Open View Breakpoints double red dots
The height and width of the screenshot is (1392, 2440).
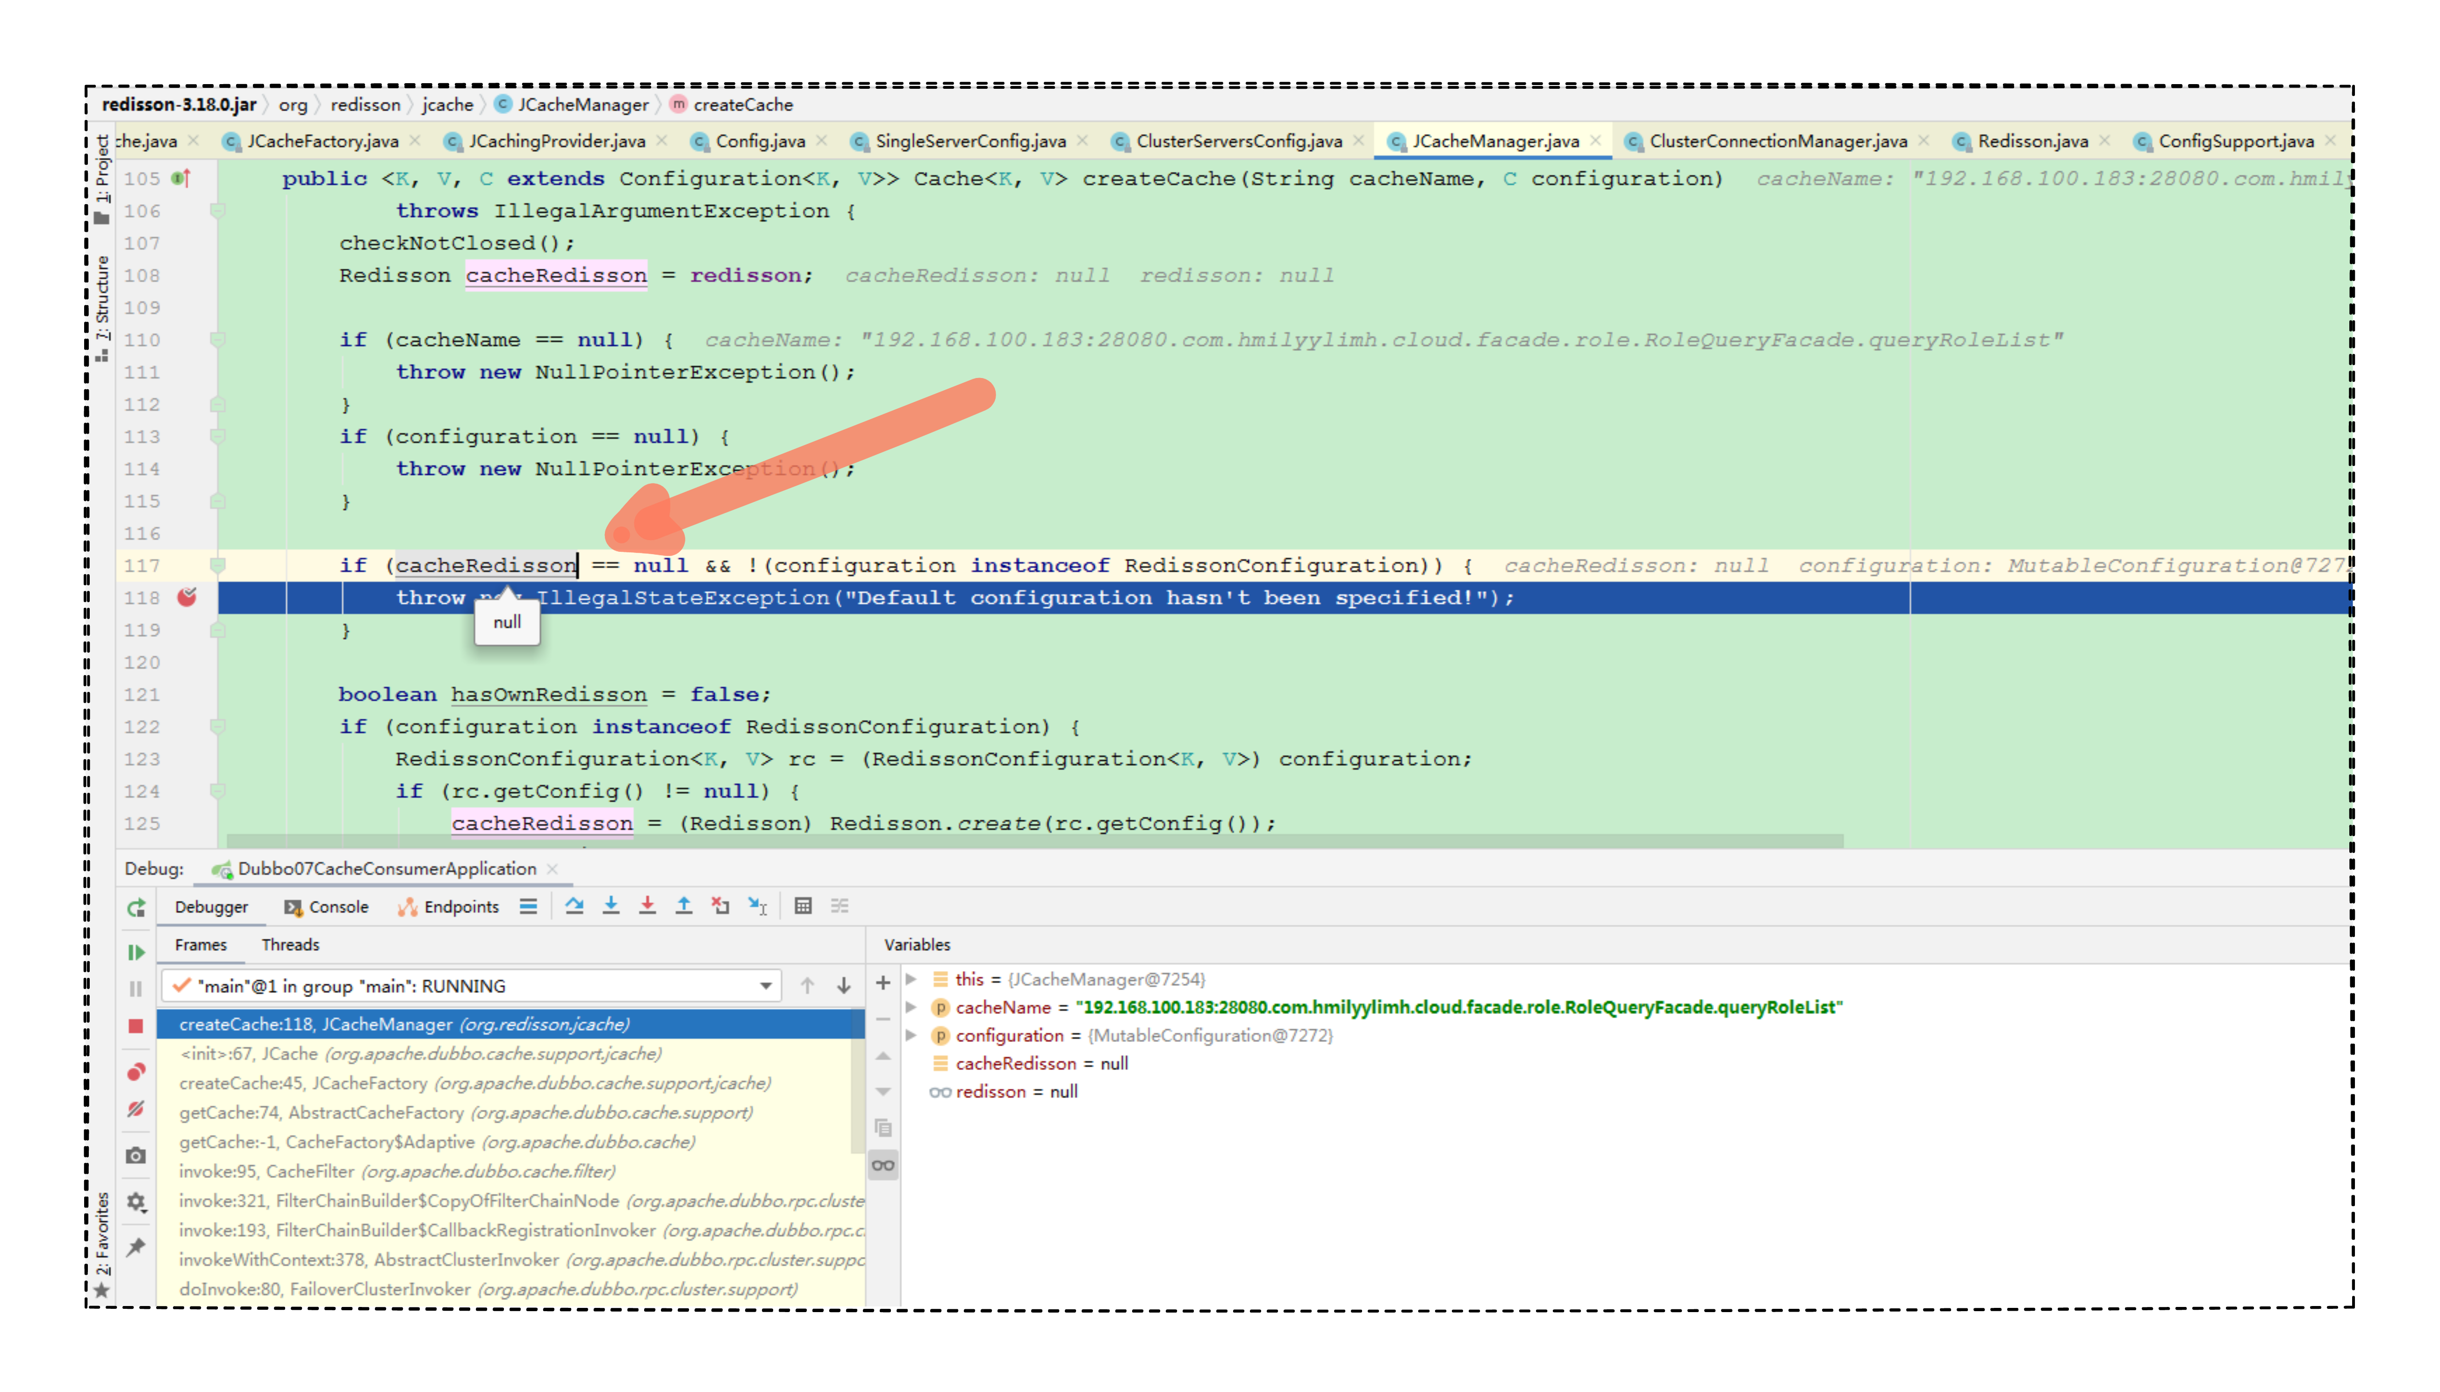pyautogui.click(x=136, y=1072)
